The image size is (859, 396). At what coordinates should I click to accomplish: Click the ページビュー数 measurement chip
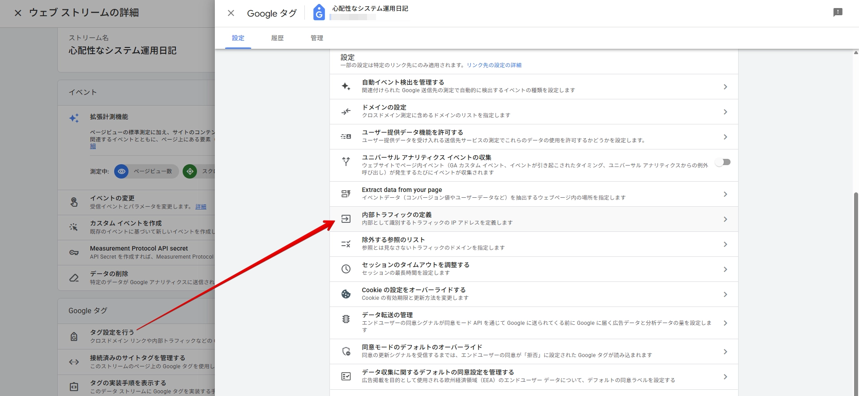[146, 171]
